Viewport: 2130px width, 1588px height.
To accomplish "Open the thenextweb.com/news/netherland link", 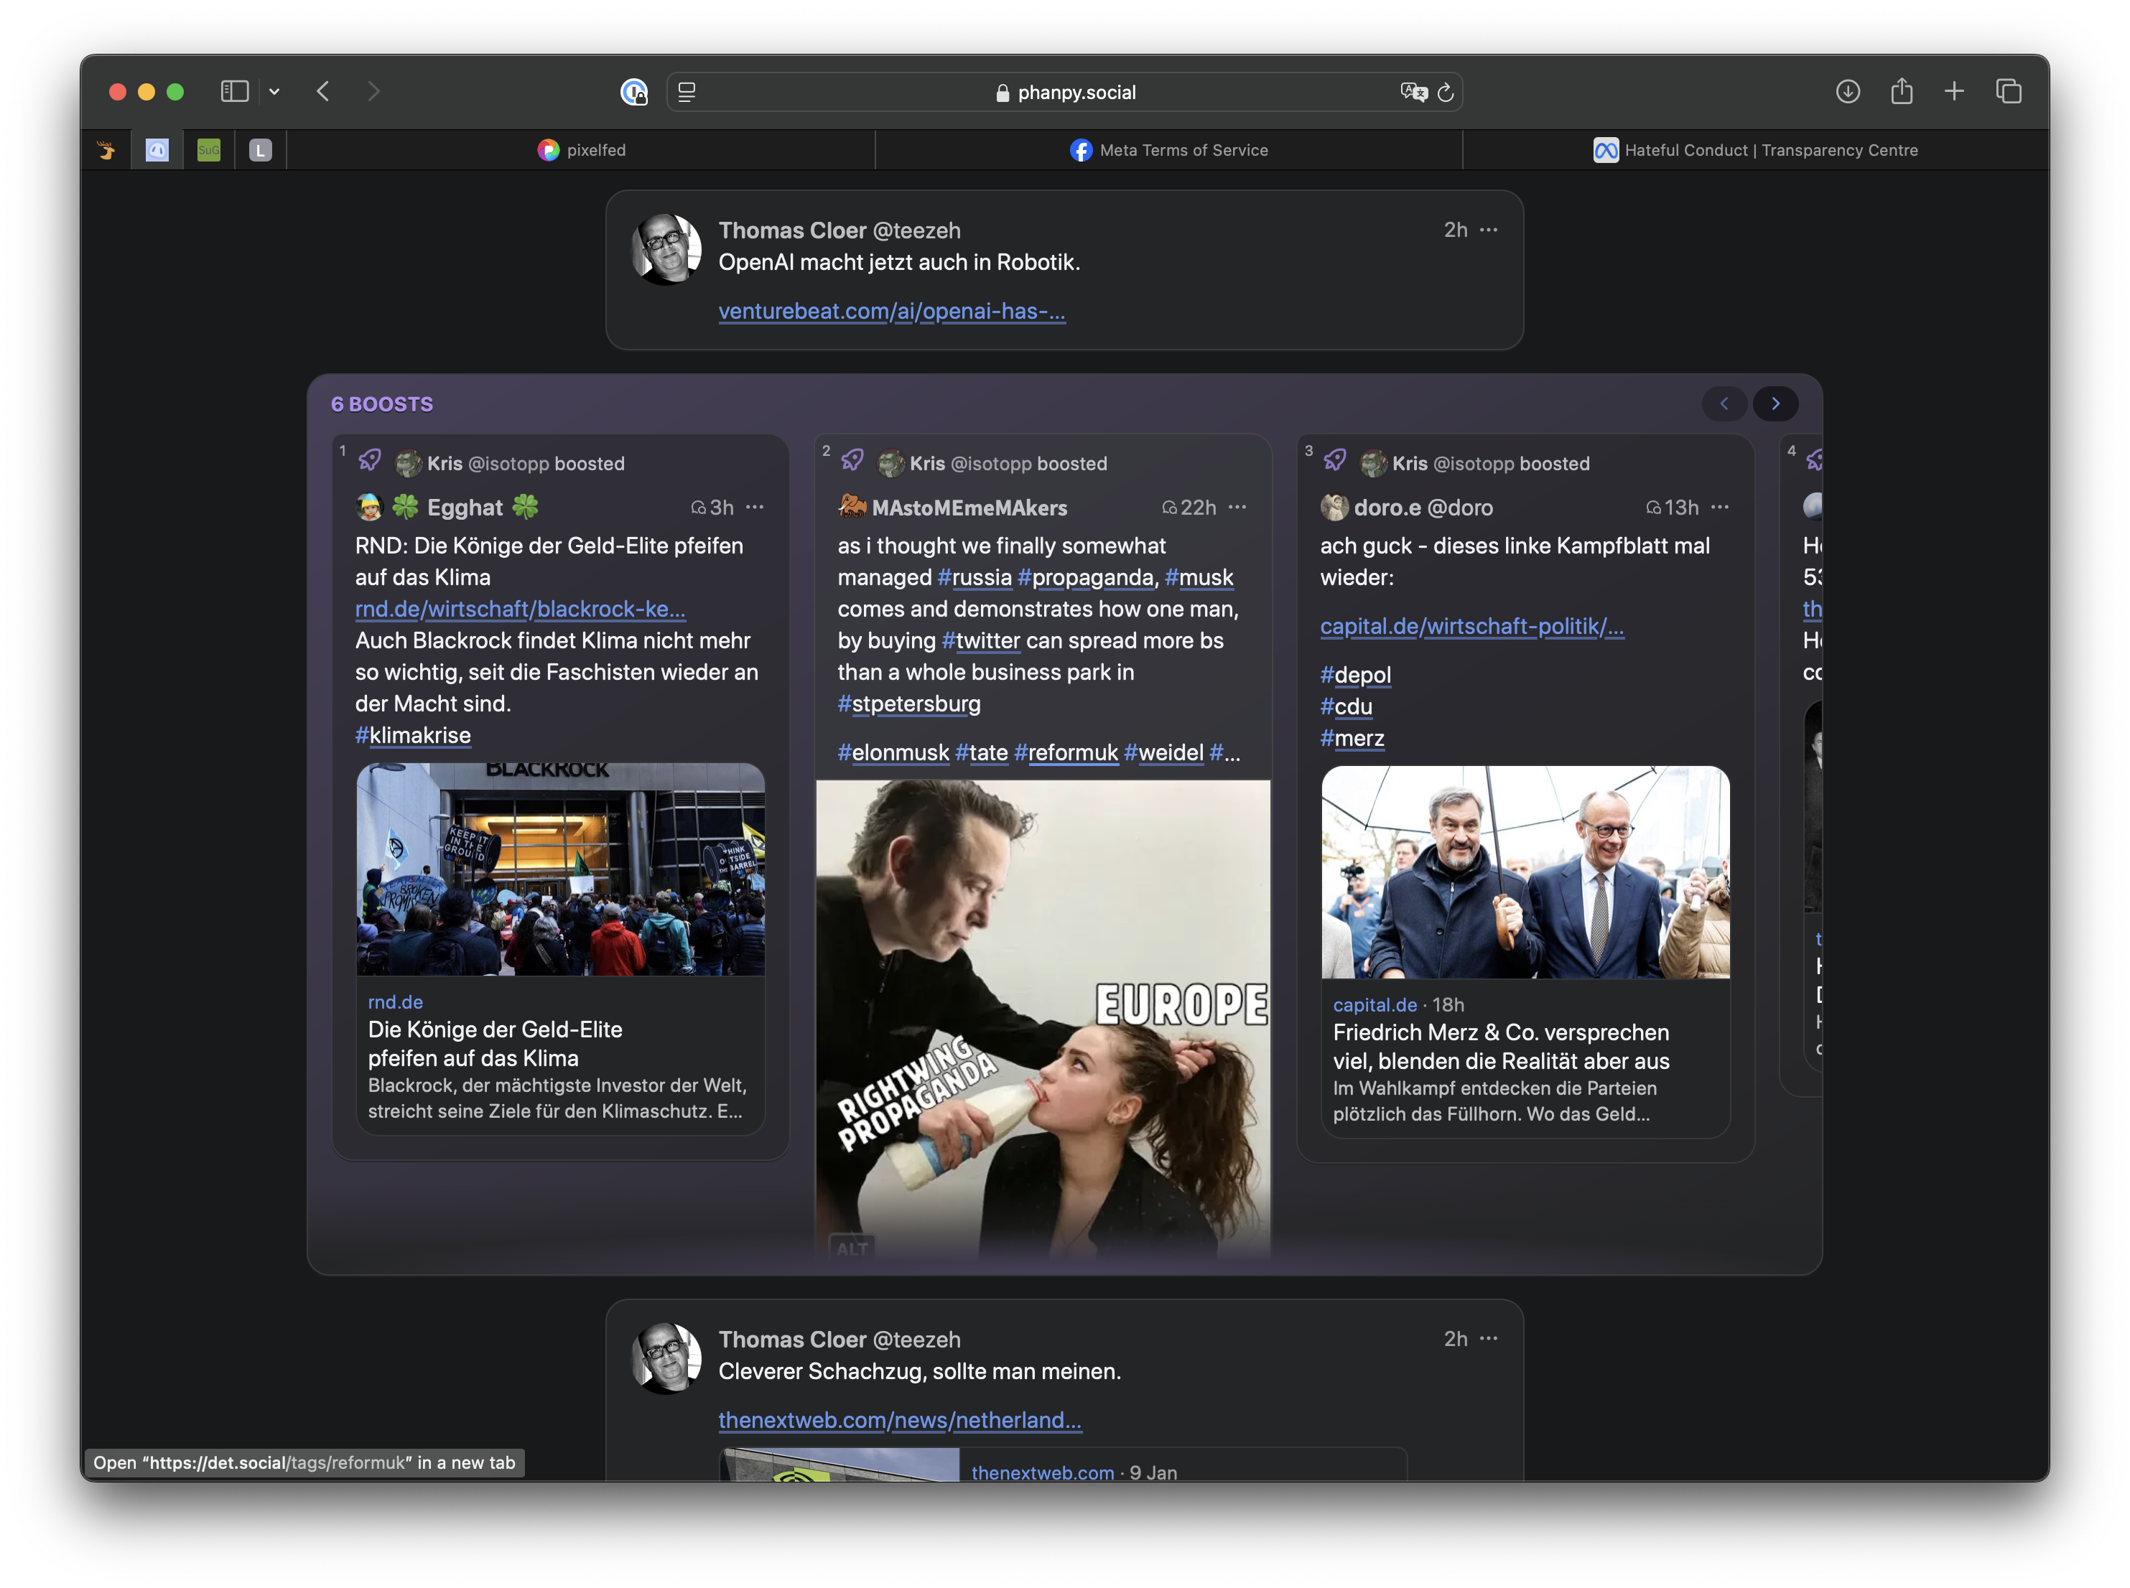I will click(x=900, y=1421).
